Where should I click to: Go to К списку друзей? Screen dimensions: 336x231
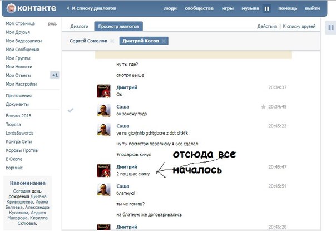coord(299,26)
